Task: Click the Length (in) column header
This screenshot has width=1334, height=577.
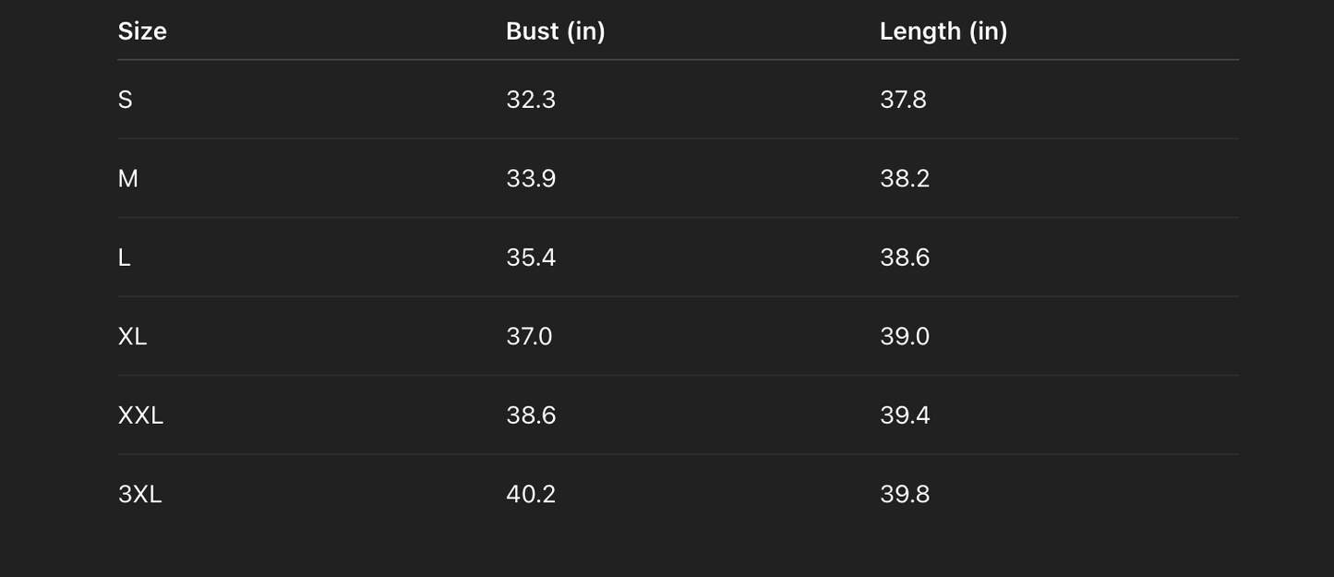Action: coord(943,31)
